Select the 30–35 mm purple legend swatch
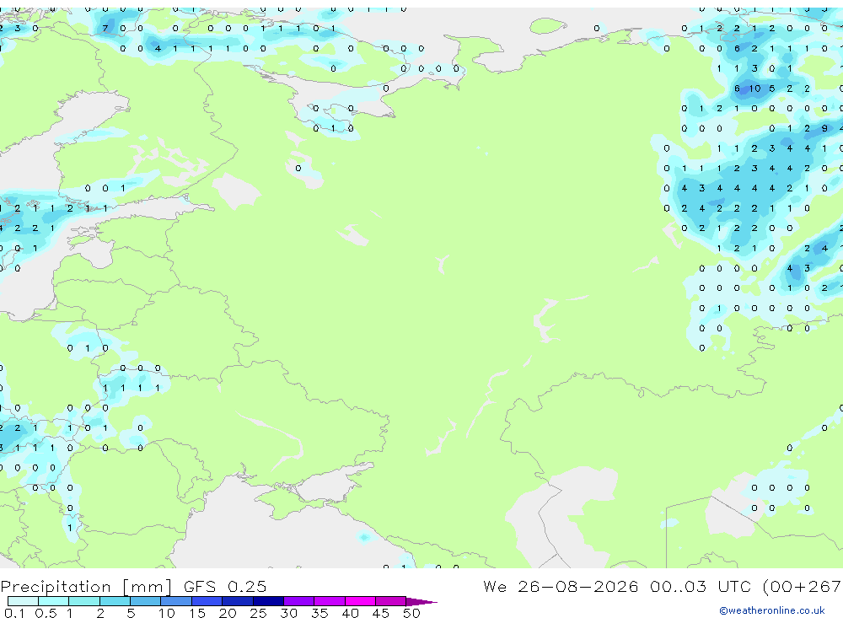The width and height of the screenshot is (843, 618). 329,601
